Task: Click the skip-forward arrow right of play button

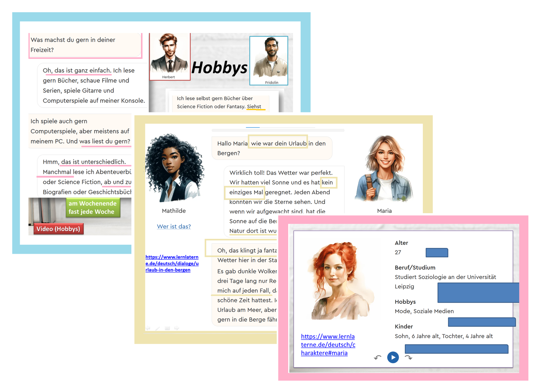Action: [x=408, y=357]
